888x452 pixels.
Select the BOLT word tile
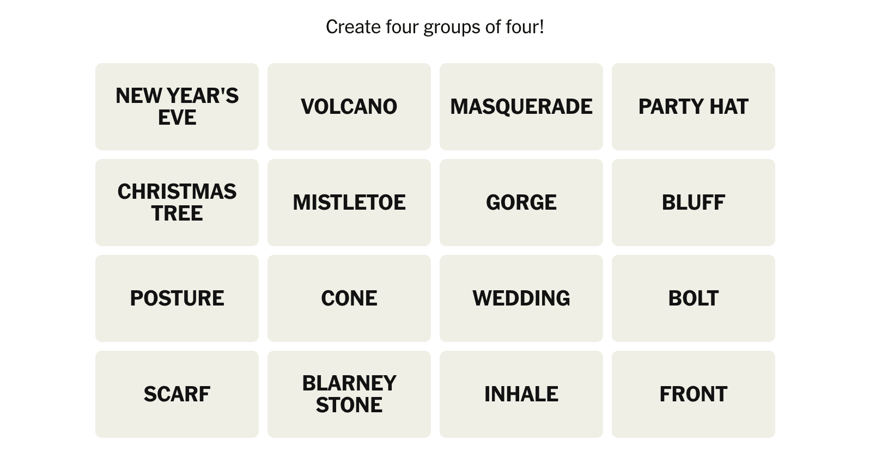pos(694,298)
